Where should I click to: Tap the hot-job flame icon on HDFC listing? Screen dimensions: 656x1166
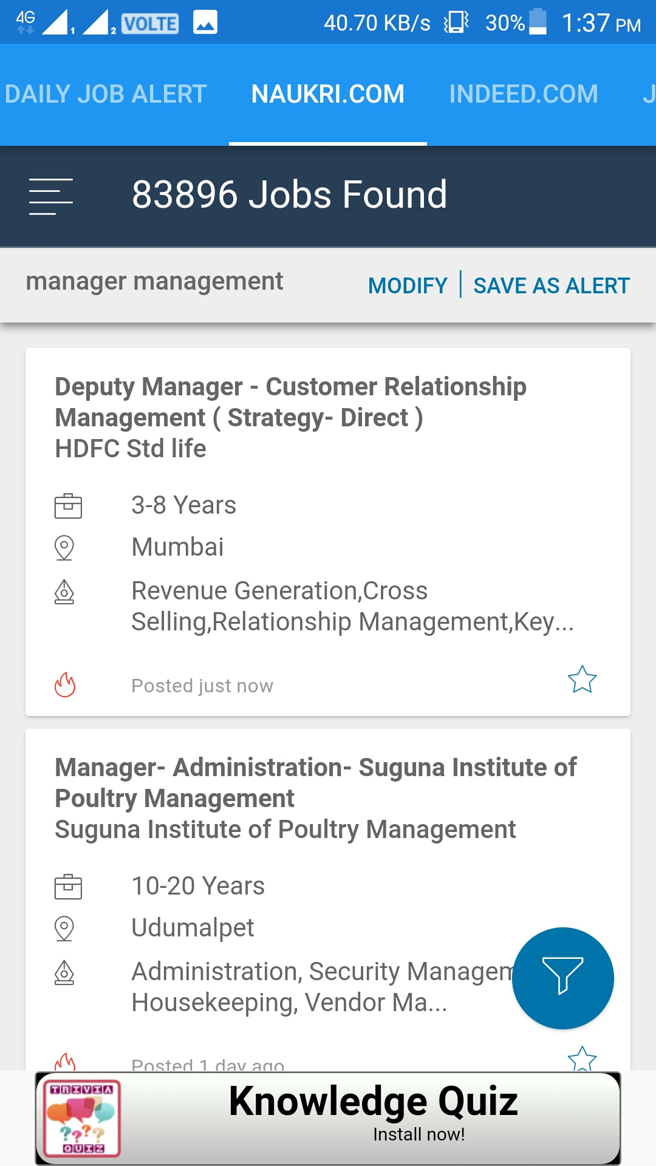[65, 685]
